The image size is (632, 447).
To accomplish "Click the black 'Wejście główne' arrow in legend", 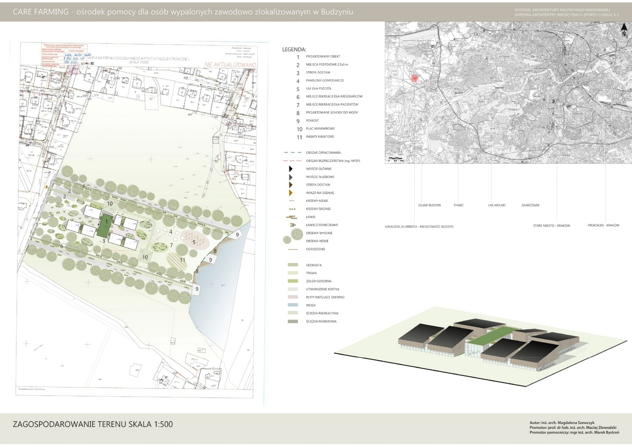I will (291, 169).
